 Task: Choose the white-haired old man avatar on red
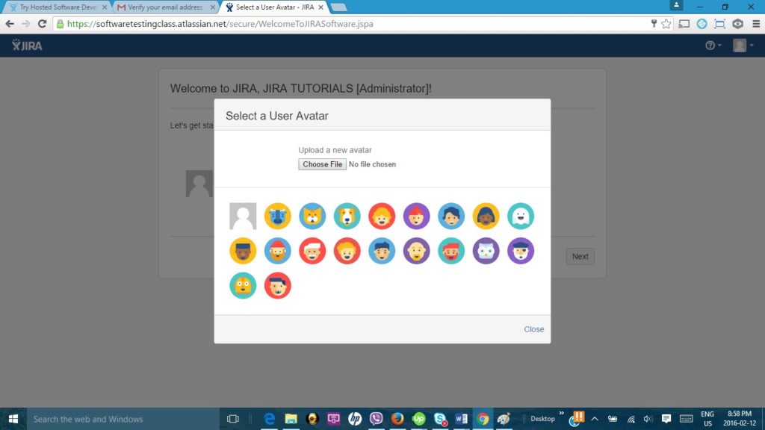click(x=312, y=251)
